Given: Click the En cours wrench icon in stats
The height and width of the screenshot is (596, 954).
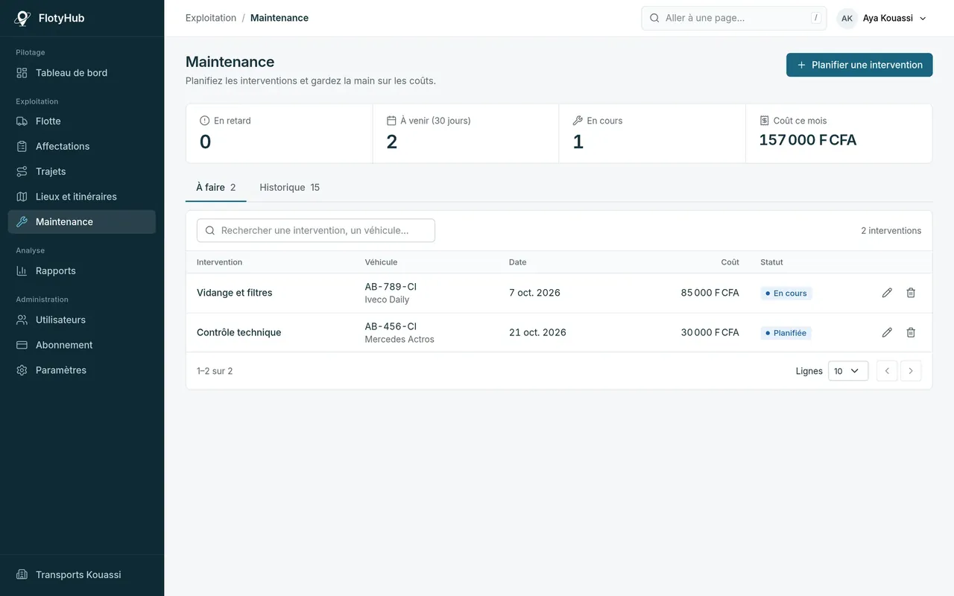Looking at the screenshot, I should coord(578,121).
